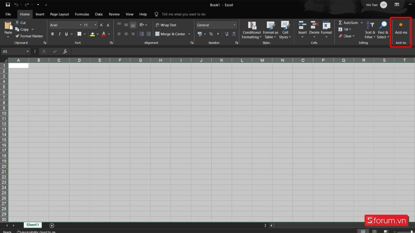Switch to Page Break Preview in the status bar

(386, 231)
